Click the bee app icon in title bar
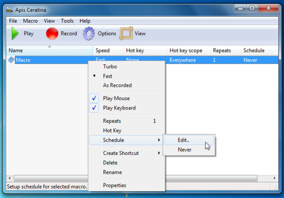This screenshot has width=284, height=198. 9,10
